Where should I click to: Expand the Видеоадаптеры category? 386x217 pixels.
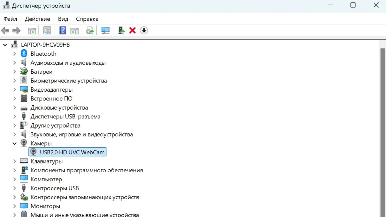point(15,89)
